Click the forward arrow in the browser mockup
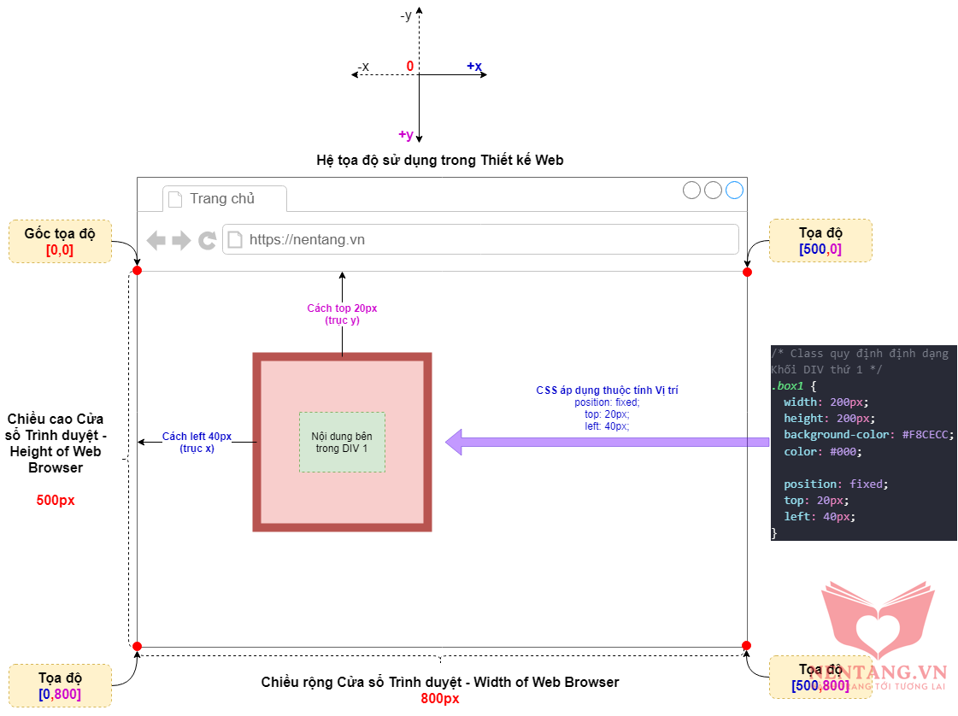 [x=181, y=240]
